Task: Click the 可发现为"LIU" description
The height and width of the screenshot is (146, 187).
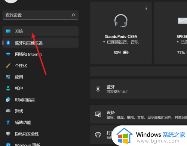Action: (x=117, y=92)
